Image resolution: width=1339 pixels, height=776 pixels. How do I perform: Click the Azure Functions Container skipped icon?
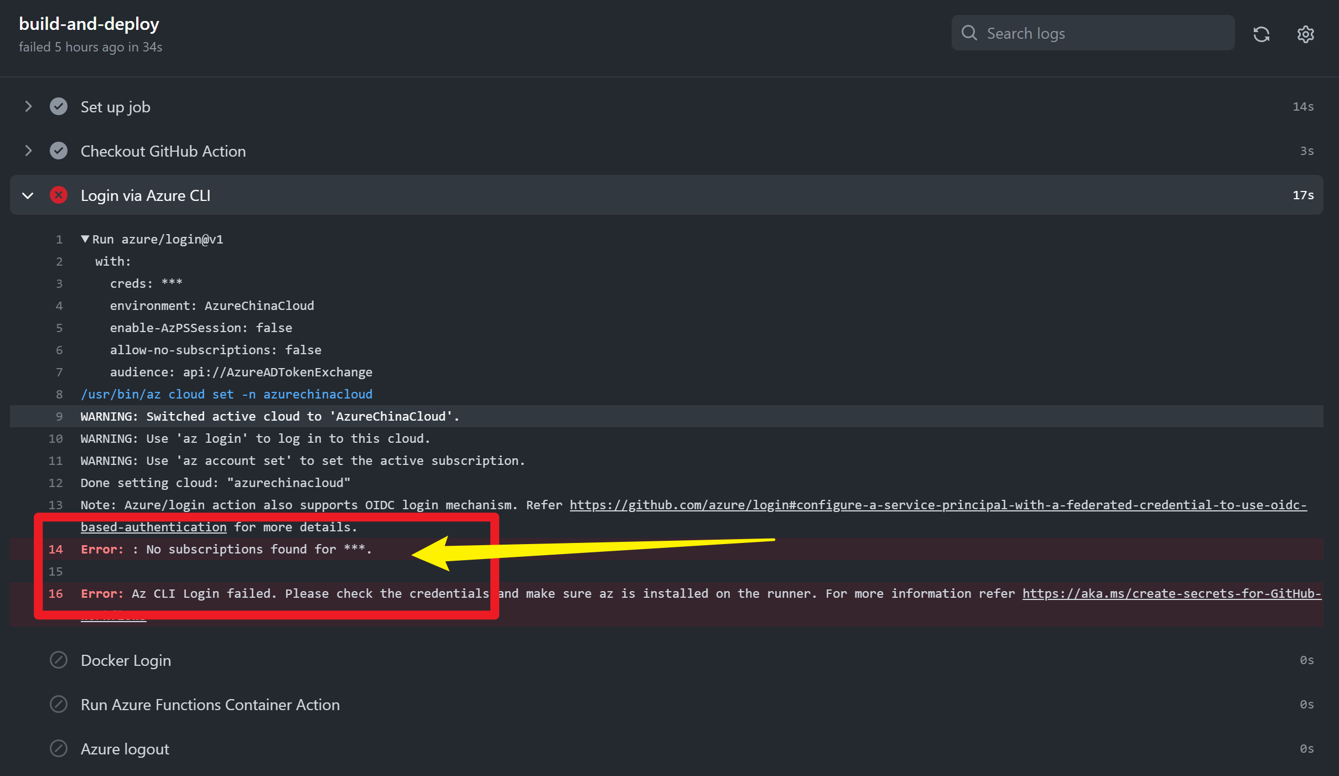[59, 704]
